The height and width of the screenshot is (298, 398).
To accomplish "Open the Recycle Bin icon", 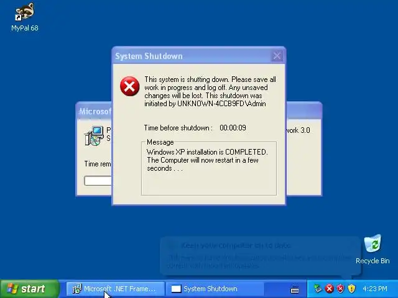I will pos(373,250).
